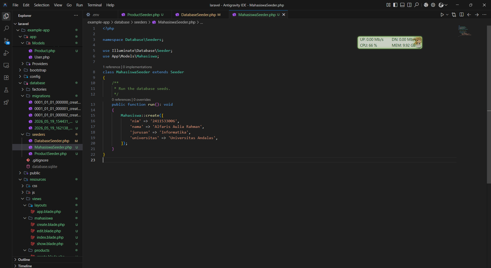Click 'example-app' in the breadcrumb path

(x=99, y=22)
